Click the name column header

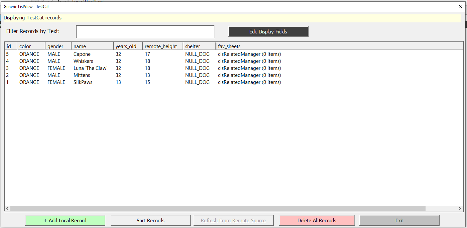pyautogui.click(x=92, y=46)
